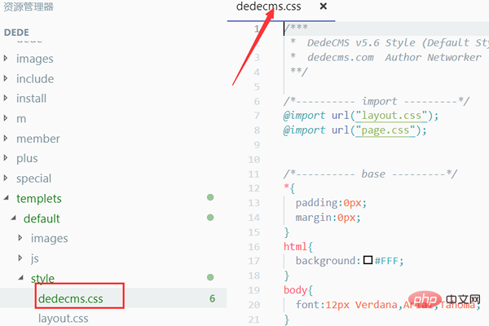
Task: Click the 资源管理器 explorer title
Action: 29,7
